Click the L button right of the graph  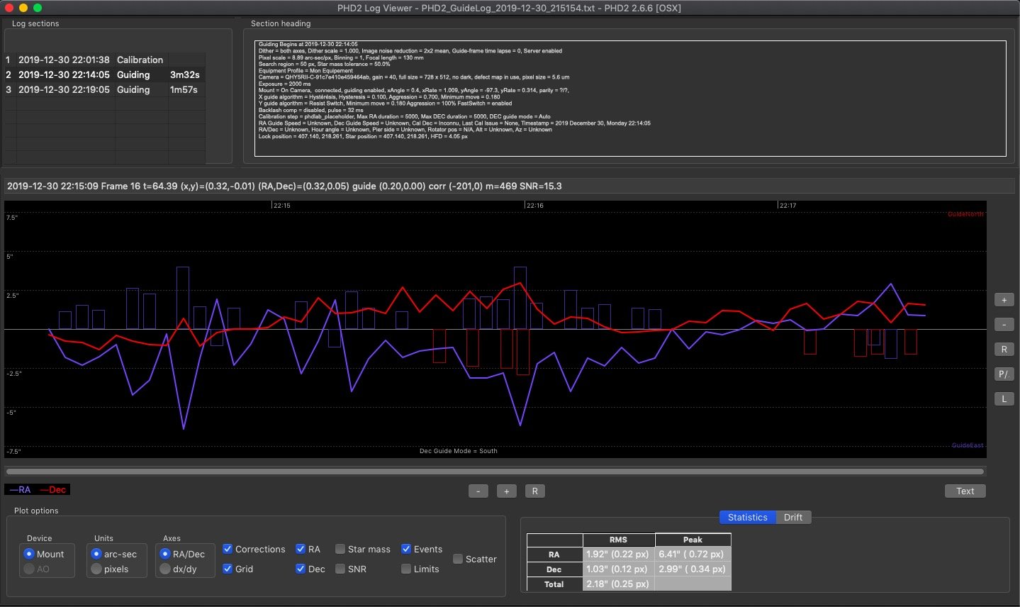pos(1004,399)
